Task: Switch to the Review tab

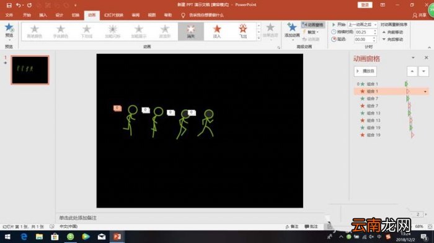Action: click(x=136, y=15)
